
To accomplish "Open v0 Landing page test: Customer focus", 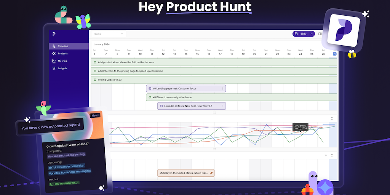I will [x=186, y=88].
